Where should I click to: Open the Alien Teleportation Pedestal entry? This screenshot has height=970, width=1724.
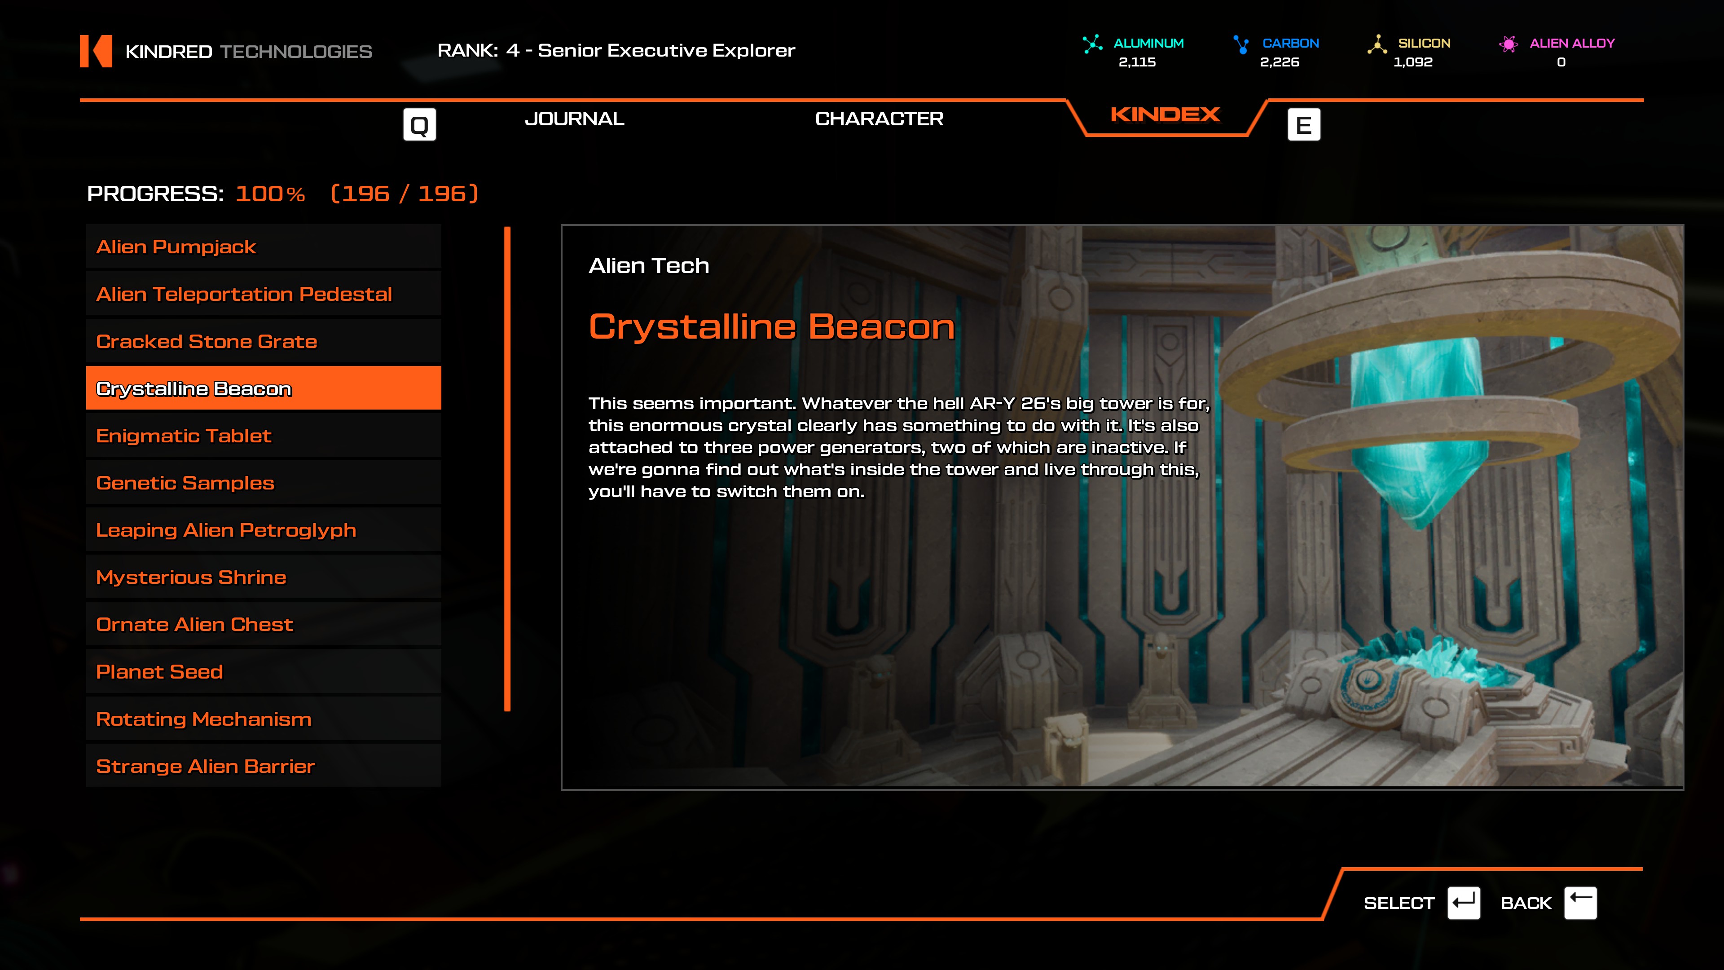click(x=263, y=294)
